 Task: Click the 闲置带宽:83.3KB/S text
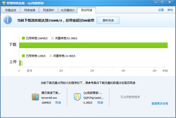[x=66, y=38]
